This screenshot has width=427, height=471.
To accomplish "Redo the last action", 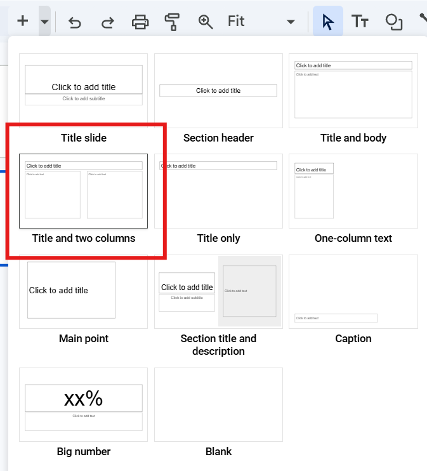I will point(107,22).
